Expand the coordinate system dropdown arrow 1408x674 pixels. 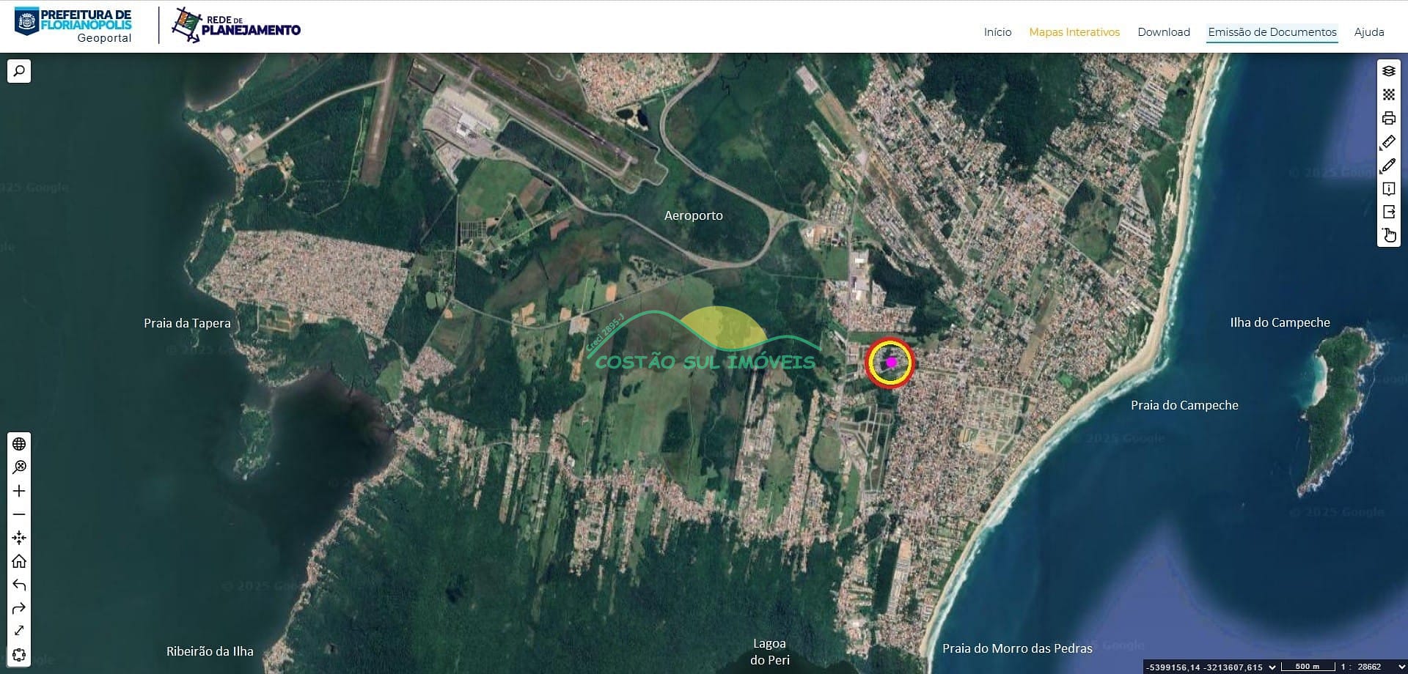(x=1272, y=667)
